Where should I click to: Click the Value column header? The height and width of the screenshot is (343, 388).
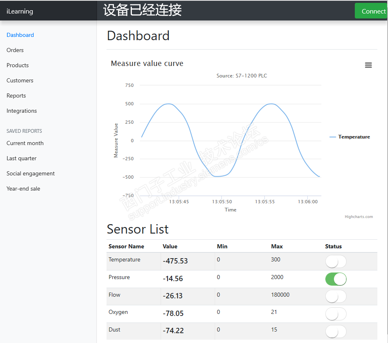(170, 246)
